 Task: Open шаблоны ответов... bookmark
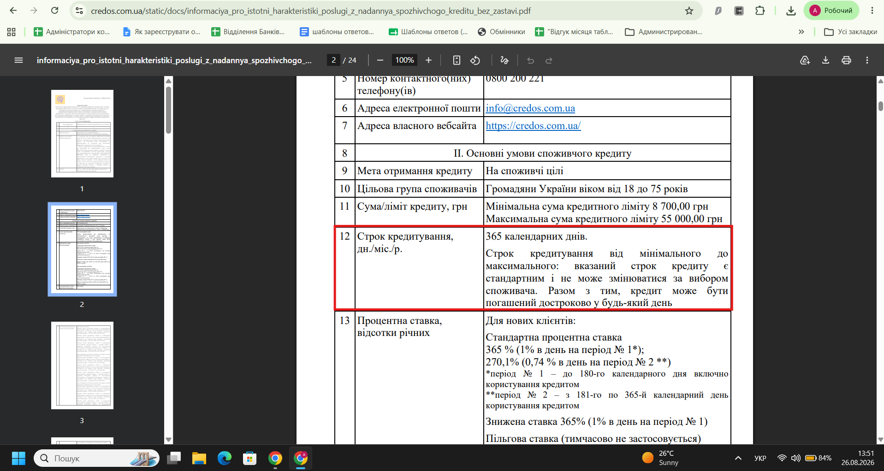[x=337, y=32]
